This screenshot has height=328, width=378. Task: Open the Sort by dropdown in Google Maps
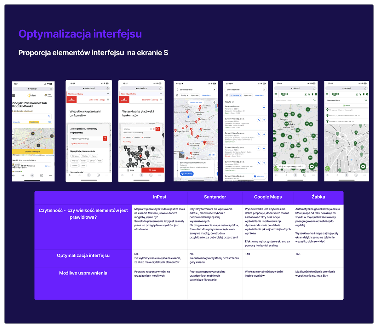pos(184,95)
